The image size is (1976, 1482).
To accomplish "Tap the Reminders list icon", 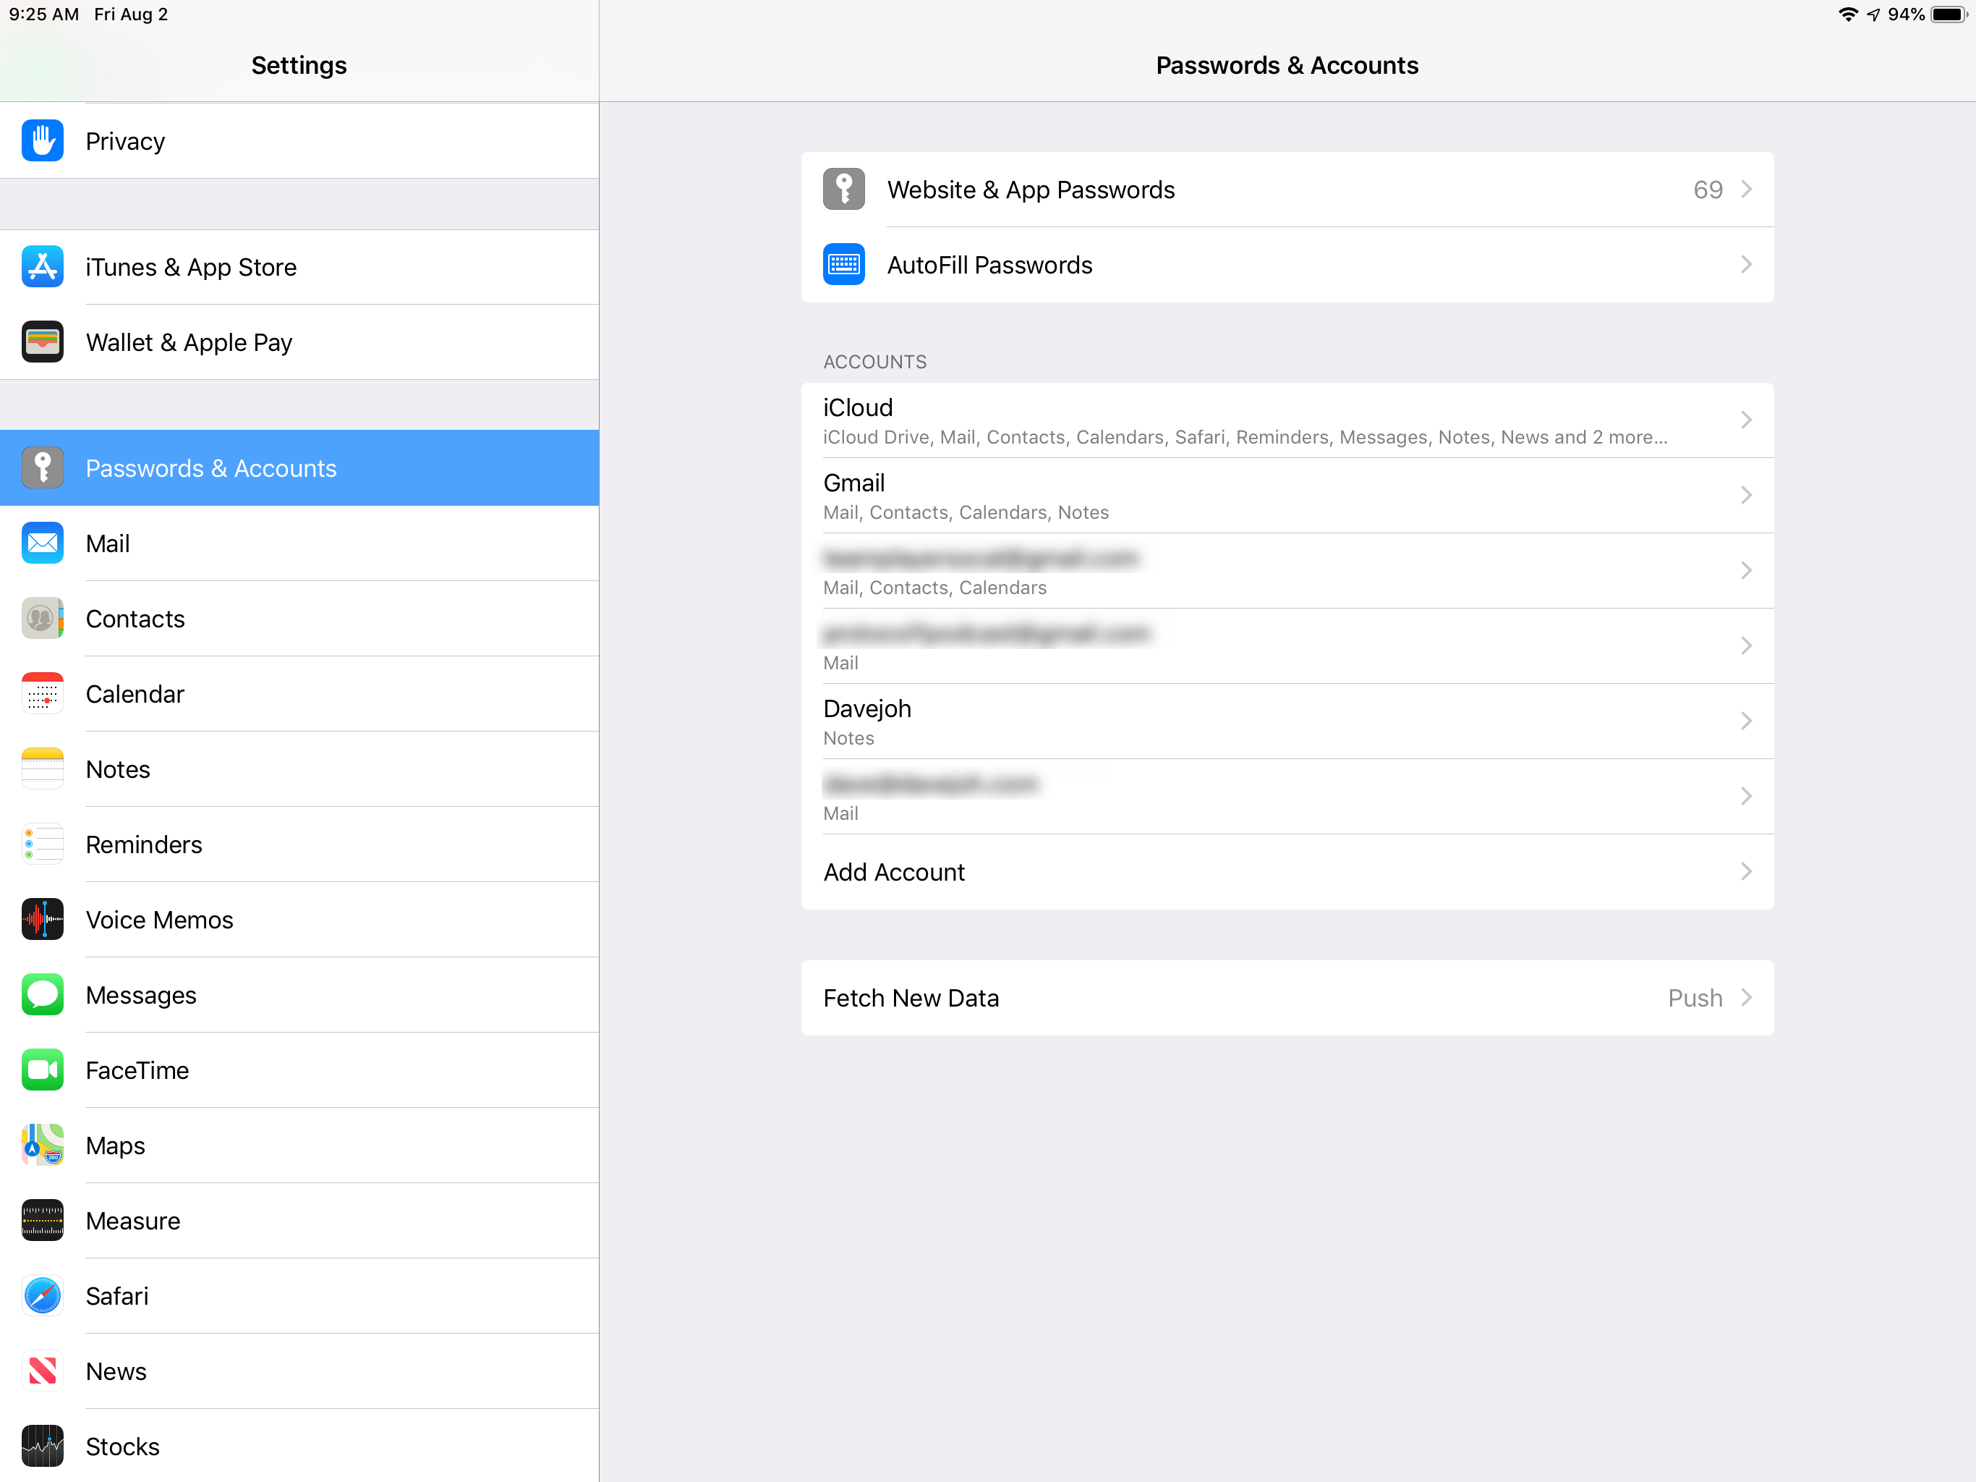I will (42, 844).
